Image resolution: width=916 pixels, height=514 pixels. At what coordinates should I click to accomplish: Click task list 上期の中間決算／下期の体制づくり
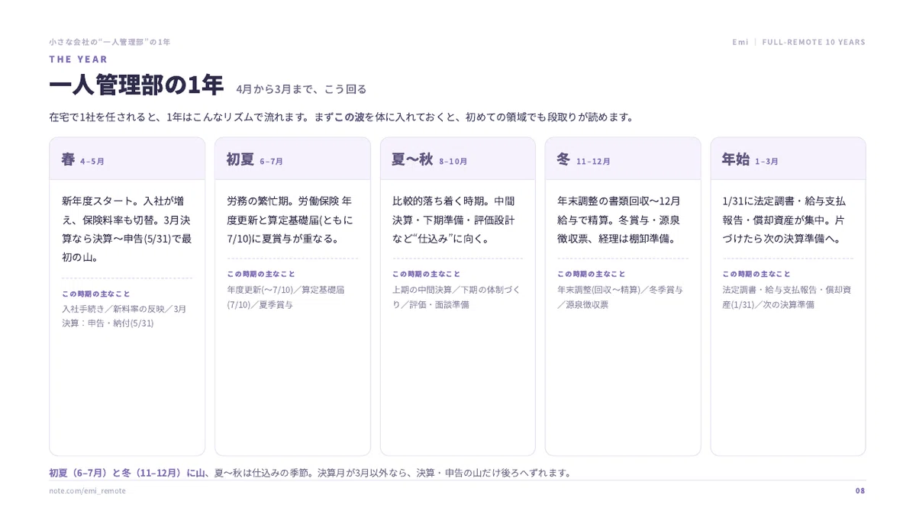click(456, 297)
